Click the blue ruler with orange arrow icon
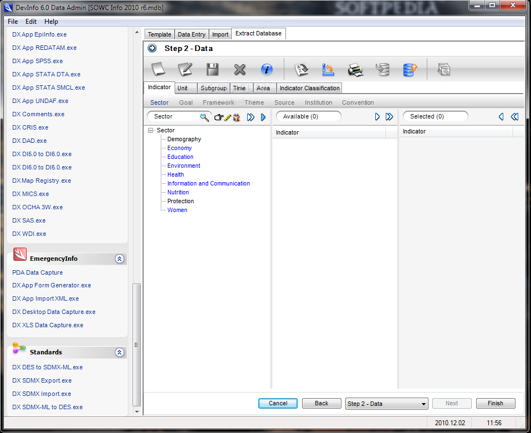 coord(328,70)
